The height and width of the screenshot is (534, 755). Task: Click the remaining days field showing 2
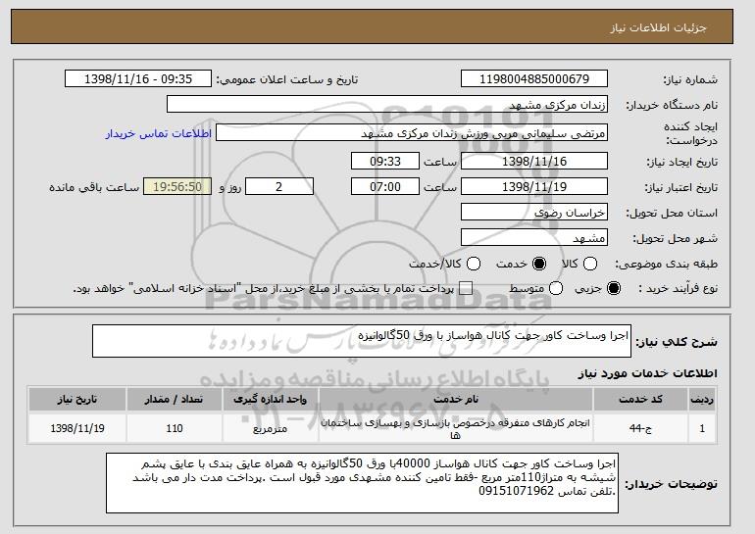click(x=279, y=187)
